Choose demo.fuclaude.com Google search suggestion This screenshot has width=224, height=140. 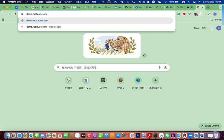(95, 27)
